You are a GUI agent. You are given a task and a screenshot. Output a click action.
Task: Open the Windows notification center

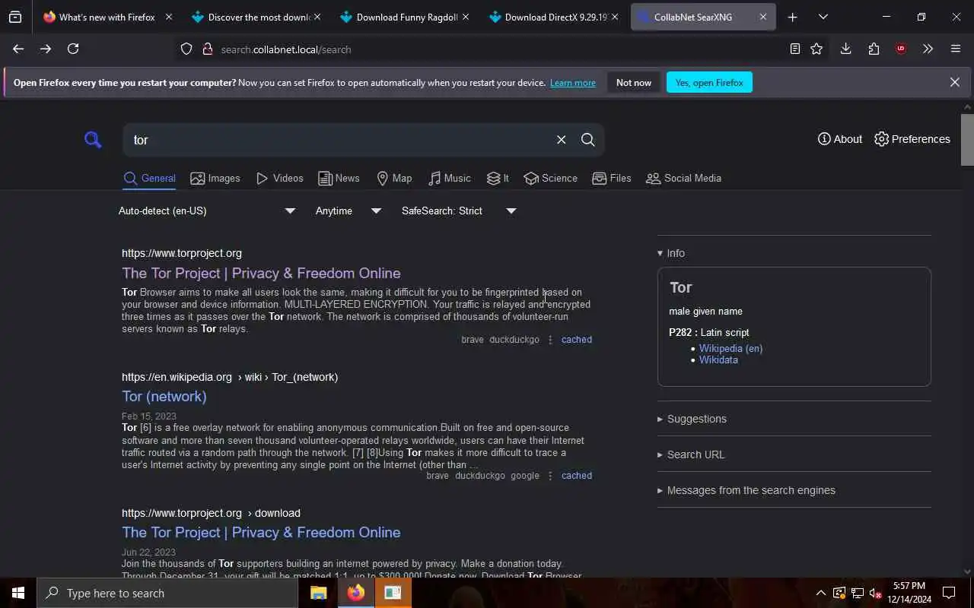949,593
